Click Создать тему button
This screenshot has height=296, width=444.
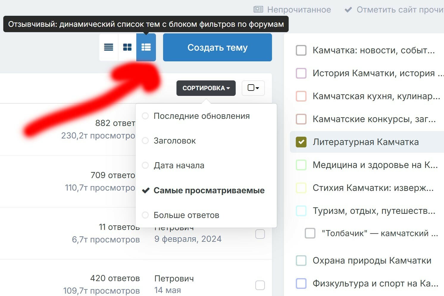pos(217,47)
